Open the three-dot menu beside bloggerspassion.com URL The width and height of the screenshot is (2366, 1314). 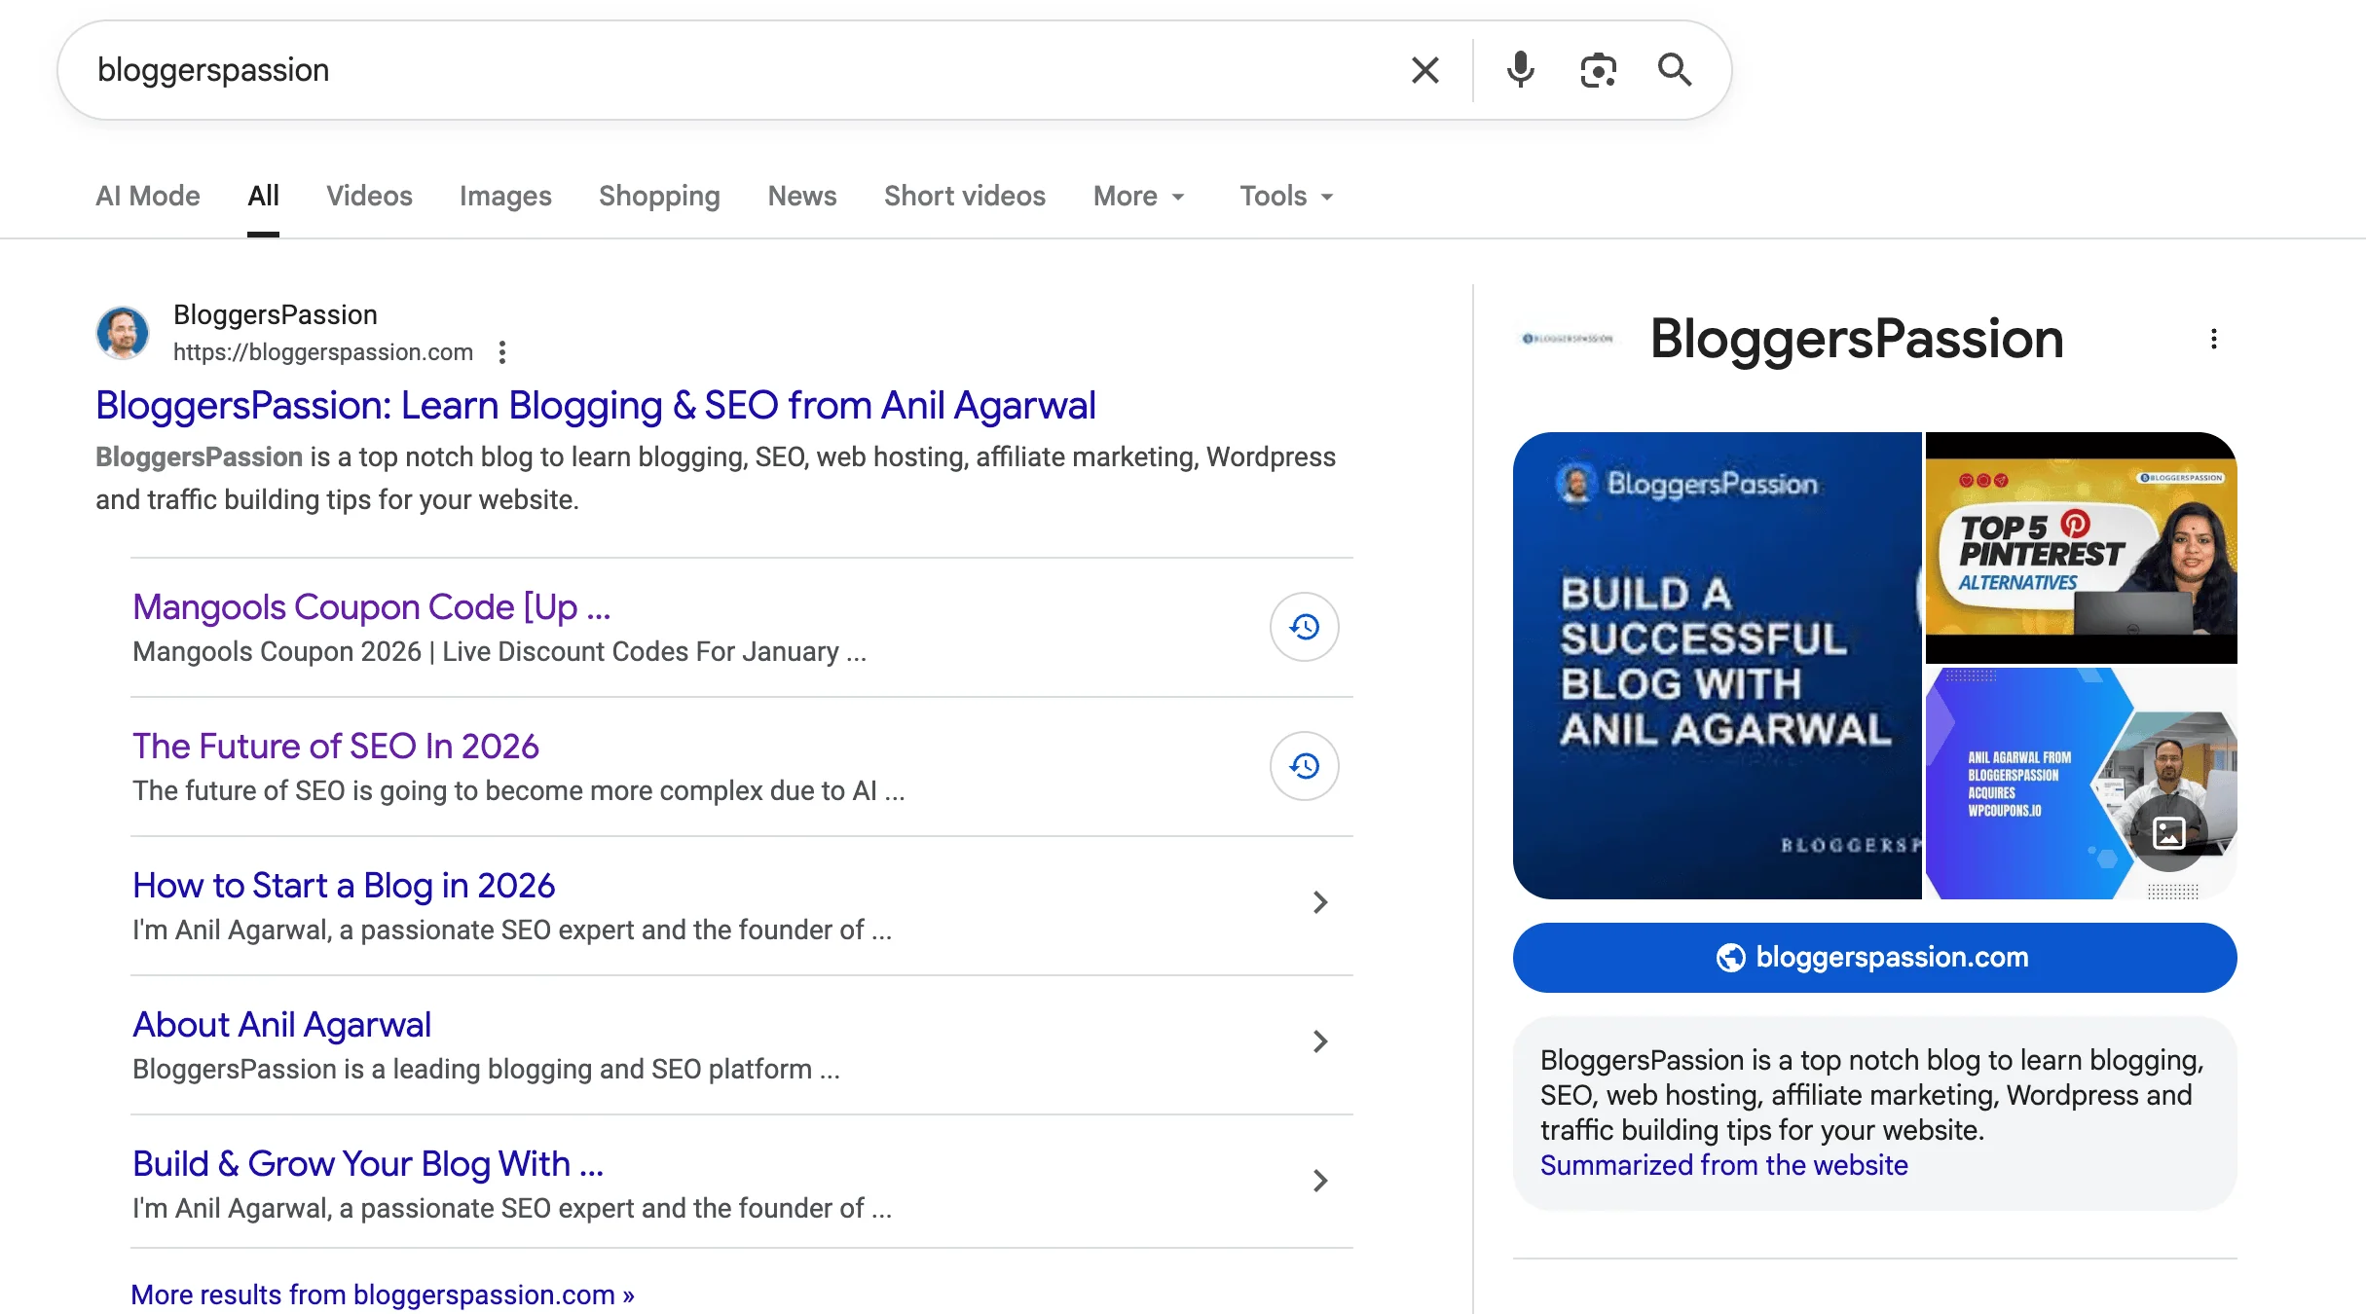coord(502,350)
